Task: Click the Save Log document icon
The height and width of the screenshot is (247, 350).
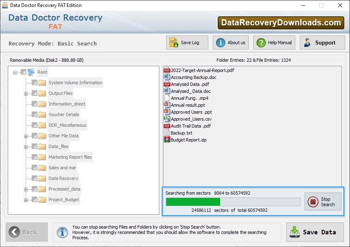Action: tap(174, 43)
